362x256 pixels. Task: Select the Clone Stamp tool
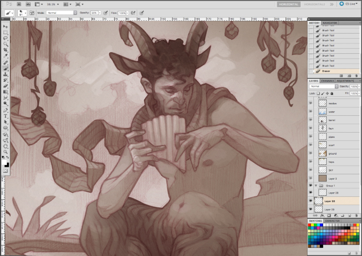pyautogui.click(x=5, y=74)
